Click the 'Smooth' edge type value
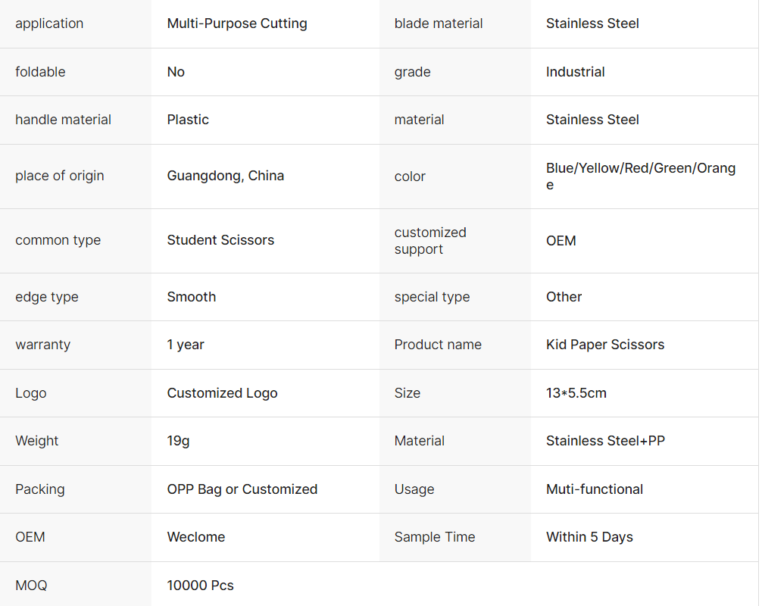 [192, 297]
